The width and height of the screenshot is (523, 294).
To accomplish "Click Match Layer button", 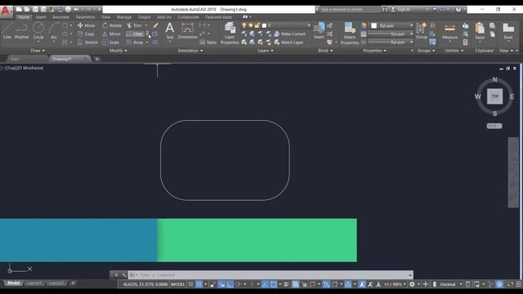I will 288,42.
